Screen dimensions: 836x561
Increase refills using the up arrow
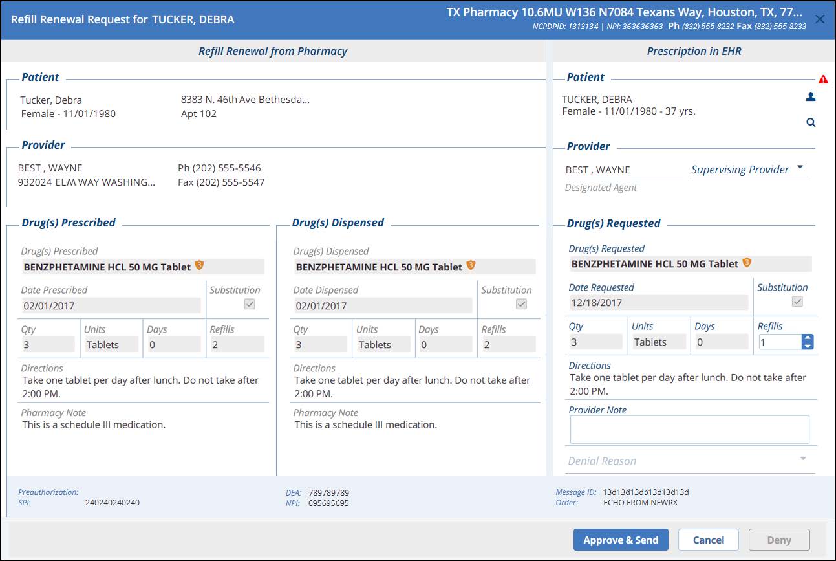point(807,338)
